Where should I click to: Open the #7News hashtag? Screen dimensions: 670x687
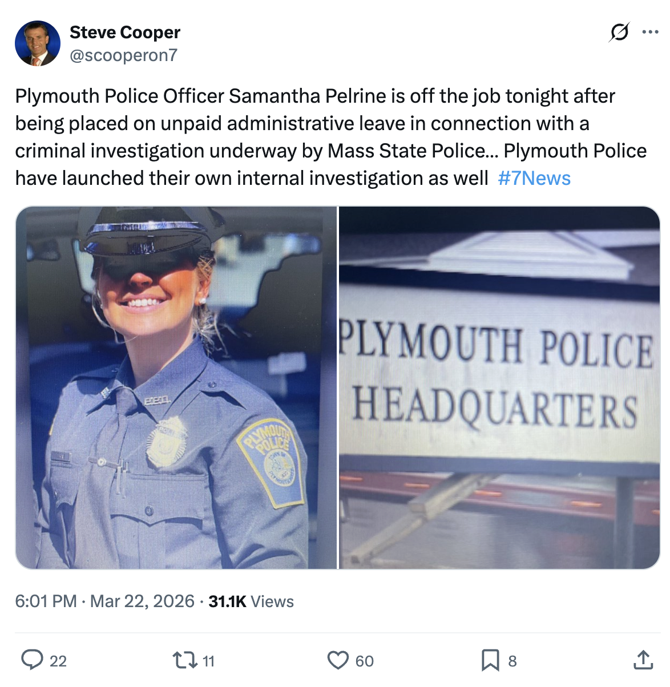[534, 178]
